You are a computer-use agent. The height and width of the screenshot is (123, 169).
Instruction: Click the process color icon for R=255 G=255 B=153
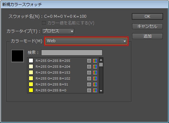89,72
